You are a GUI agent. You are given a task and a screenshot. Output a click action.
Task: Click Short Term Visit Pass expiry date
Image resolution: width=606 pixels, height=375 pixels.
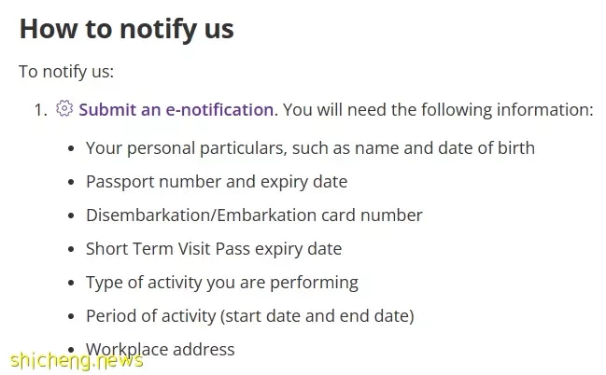pyautogui.click(x=214, y=249)
